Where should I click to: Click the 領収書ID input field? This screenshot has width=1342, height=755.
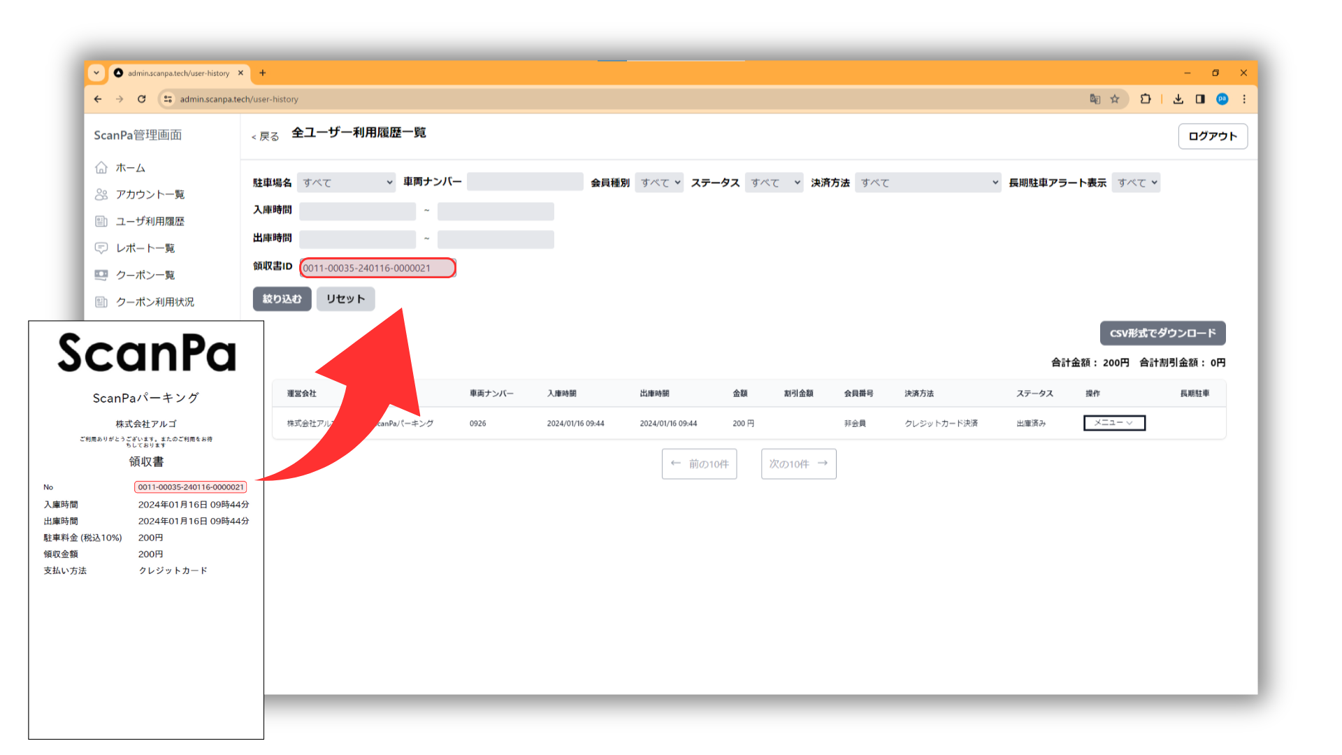[x=377, y=268]
